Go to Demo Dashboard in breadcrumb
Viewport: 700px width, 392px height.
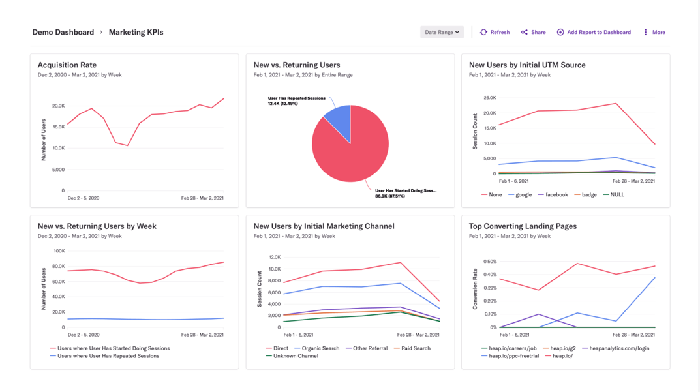[63, 32]
